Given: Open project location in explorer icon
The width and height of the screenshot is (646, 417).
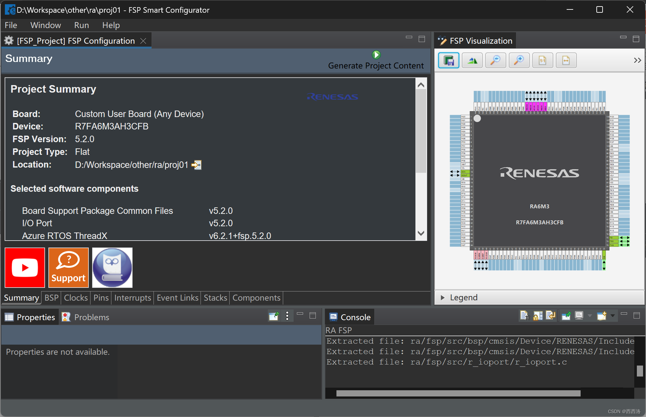Looking at the screenshot, I should tap(197, 165).
